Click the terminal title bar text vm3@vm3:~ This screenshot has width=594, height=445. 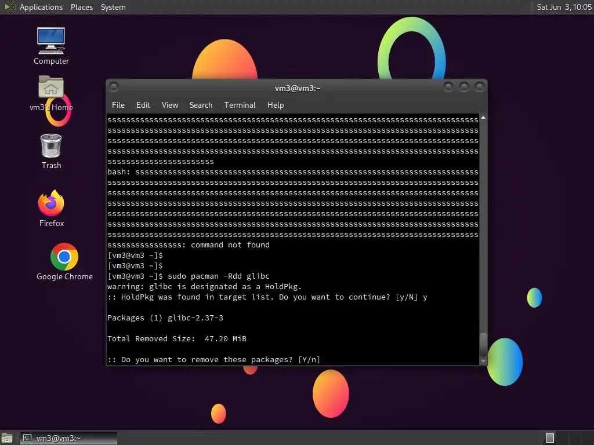pos(298,88)
